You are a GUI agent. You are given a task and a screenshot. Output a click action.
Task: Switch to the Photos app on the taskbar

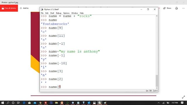click(x=94, y=103)
